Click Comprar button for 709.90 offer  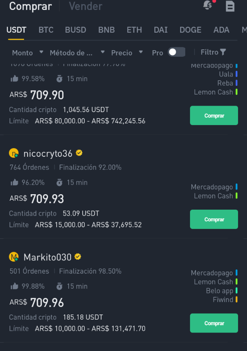tap(214, 115)
